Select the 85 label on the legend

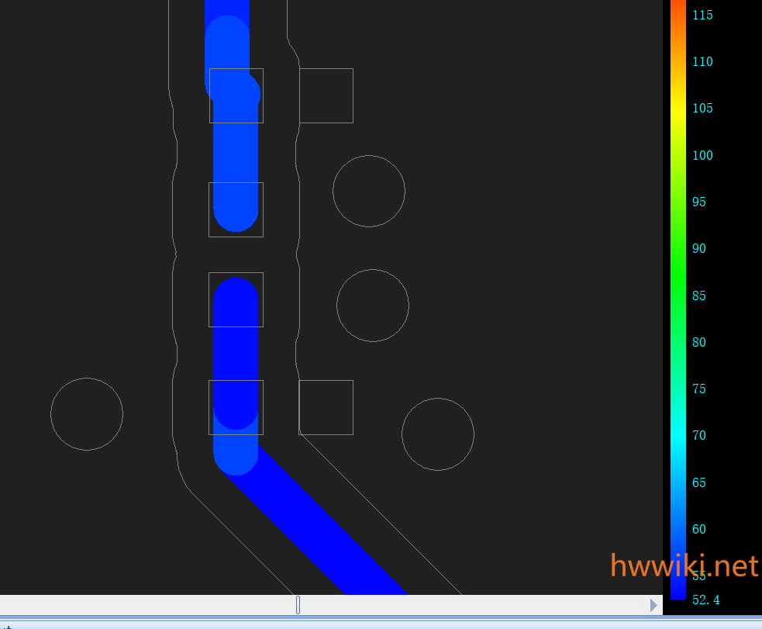click(699, 295)
